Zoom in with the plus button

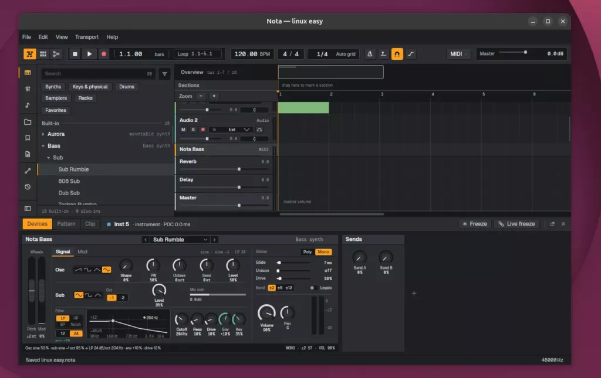214,96
